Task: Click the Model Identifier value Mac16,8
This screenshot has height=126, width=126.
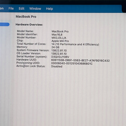Action: click(57, 35)
